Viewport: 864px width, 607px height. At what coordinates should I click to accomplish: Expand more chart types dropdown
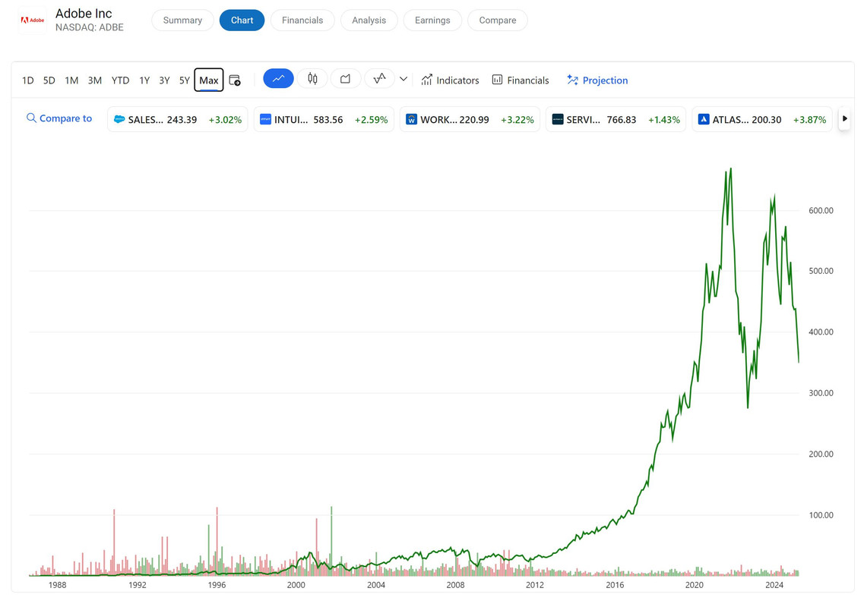404,79
